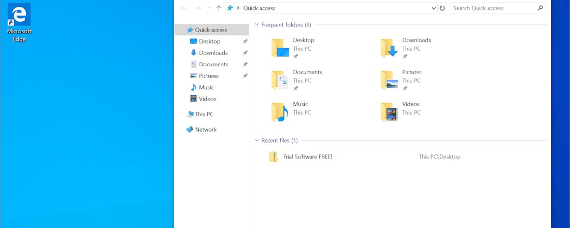Image resolution: width=570 pixels, height=228 pixels.
Task: Click the Music label in Frequent folders
Action: click(300, 104)
